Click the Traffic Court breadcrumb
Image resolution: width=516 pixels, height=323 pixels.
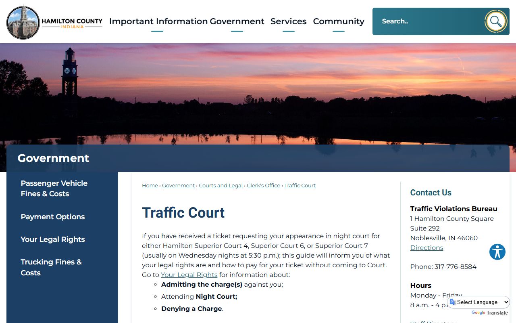pos(300,186)
